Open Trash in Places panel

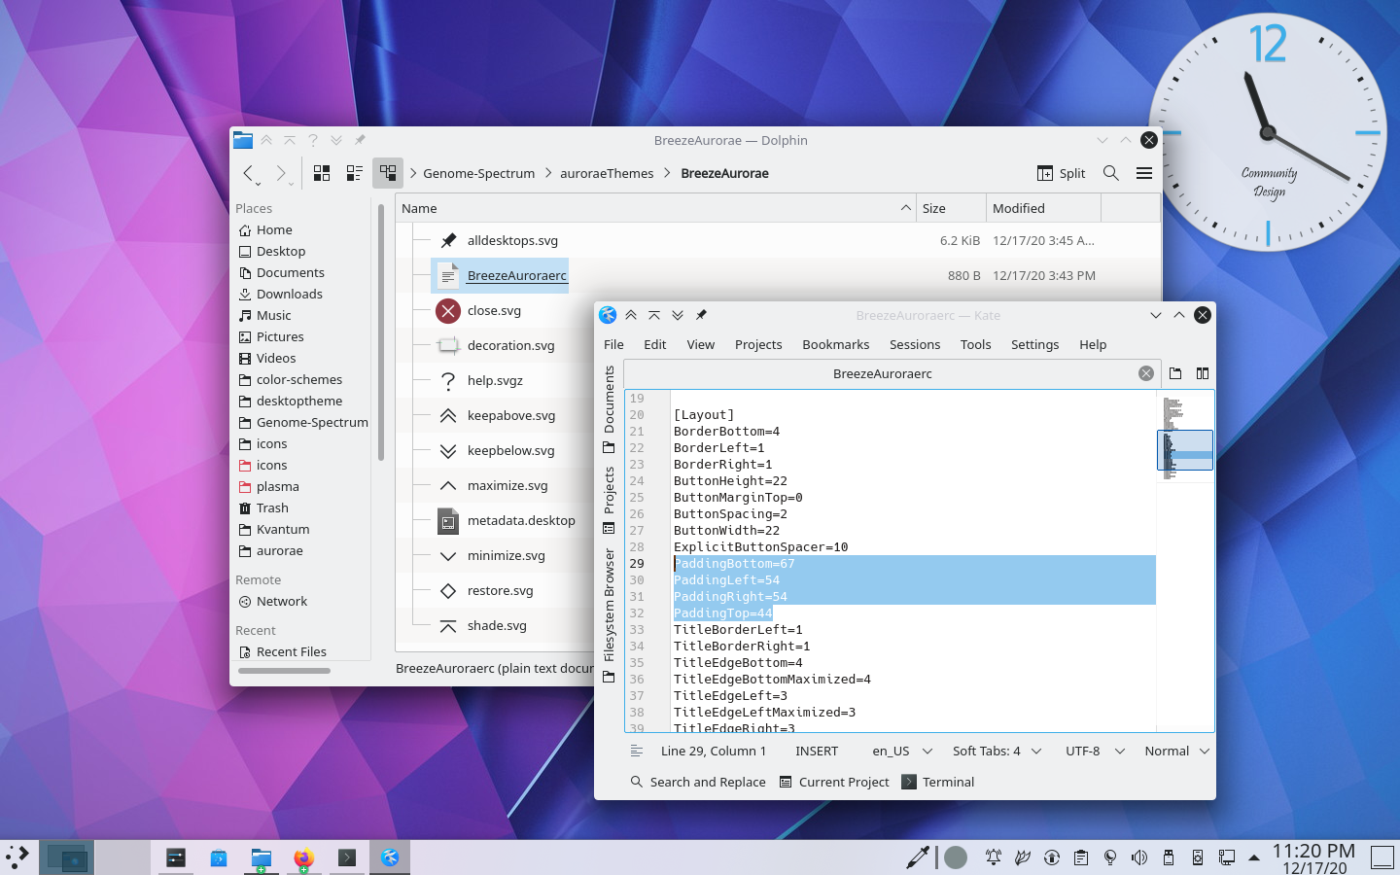(x=272, y=507)
